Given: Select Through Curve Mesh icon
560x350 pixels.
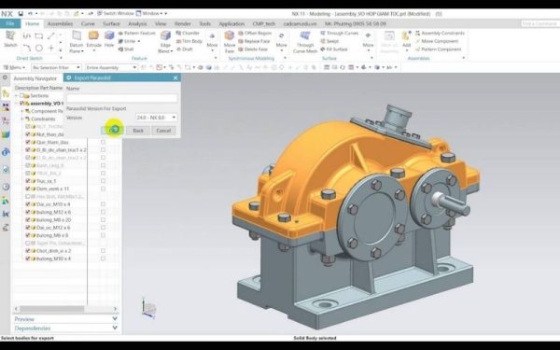Looking at the screenshot, I should tap(304, 36).
